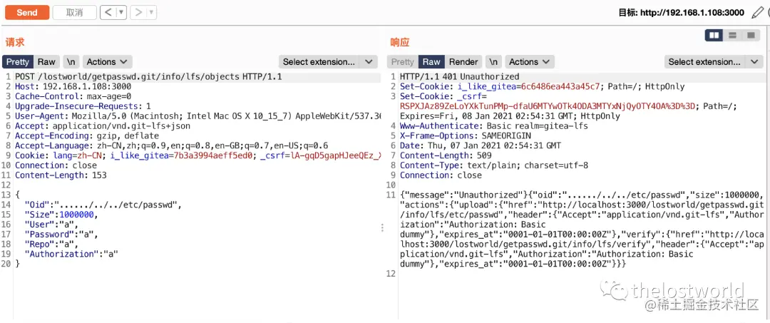Click the 响应 response panel title
This screenshot has width=770, height=323.
tap(400, 42)
